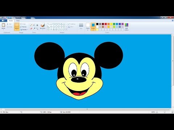Select the Fill with color bucket tool
Image resolution: width=174 pixels, height=130 pixels.
coord(34,25)
